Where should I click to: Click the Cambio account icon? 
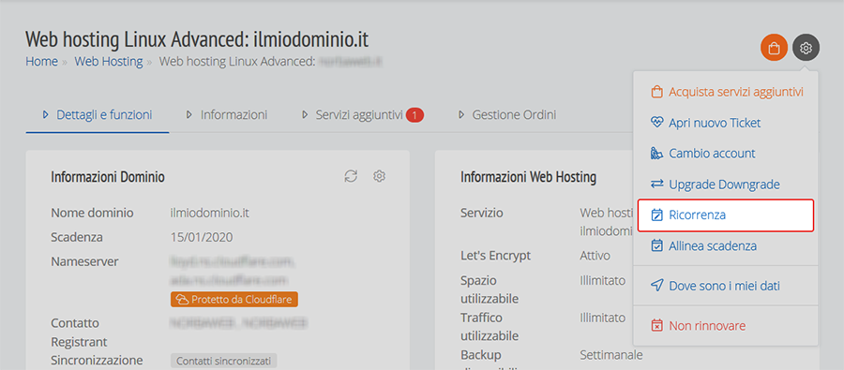tap(656, 154)
